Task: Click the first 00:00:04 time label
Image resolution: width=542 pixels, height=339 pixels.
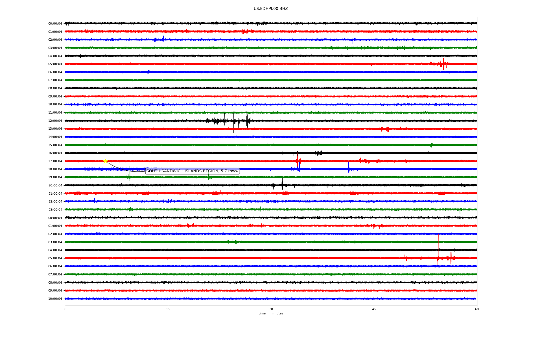Action: coord(55,24)
